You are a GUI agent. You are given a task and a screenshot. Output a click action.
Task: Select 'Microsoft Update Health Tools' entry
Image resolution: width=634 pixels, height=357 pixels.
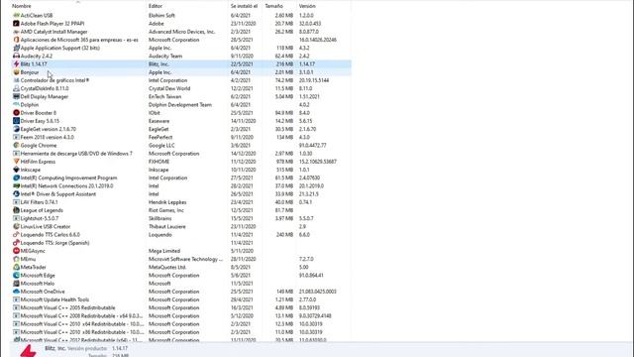coord(54,299)
